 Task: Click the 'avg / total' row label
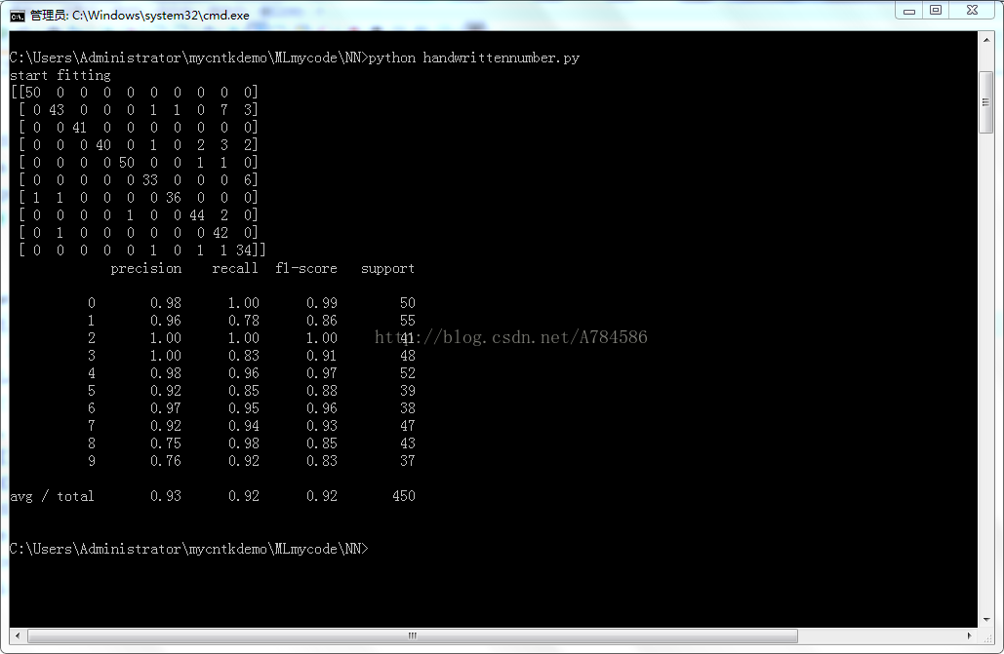tap(52, 496)
